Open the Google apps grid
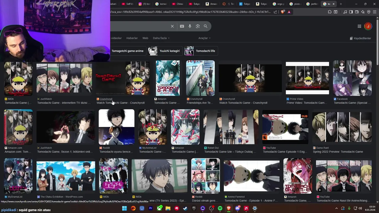Screen dimensions: 379x213 (x=359, y=26)
